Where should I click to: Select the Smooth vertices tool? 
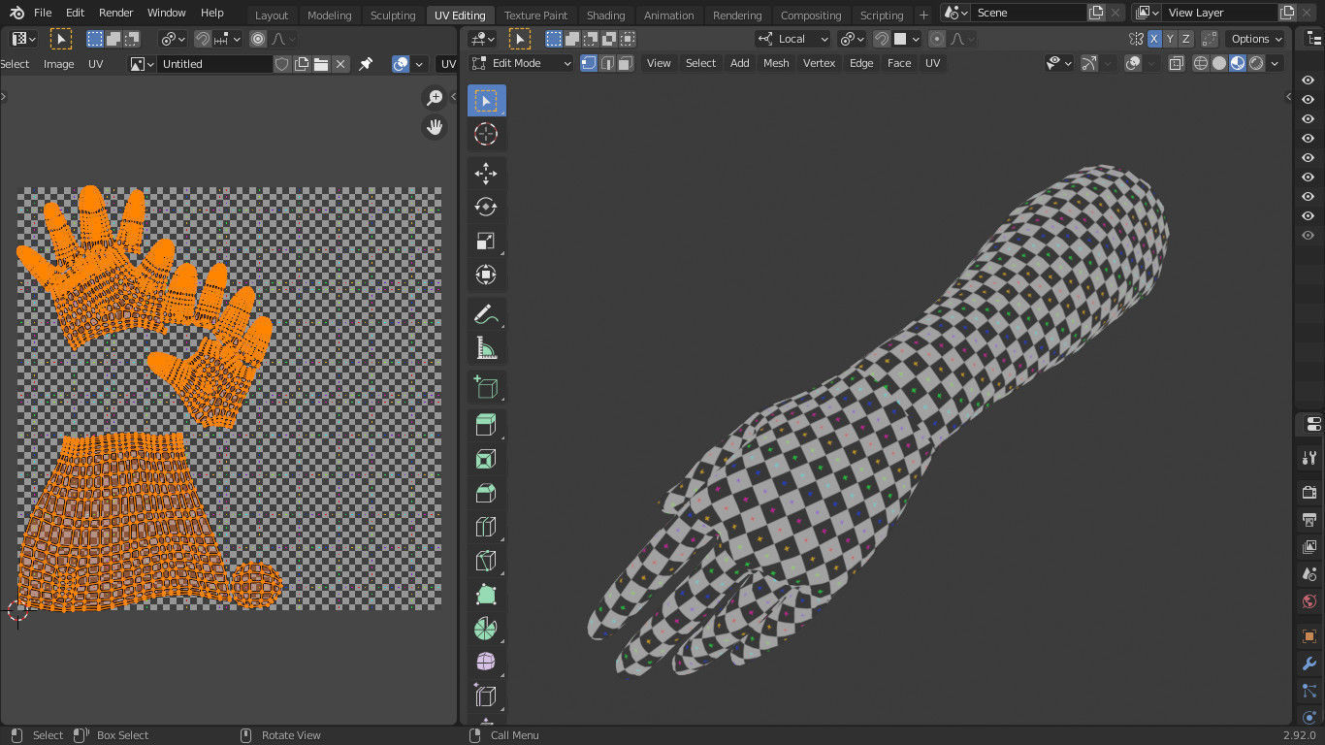486,663
